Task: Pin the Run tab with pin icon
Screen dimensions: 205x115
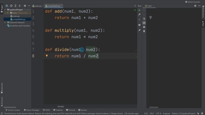Action: click(x=140, y=30)
